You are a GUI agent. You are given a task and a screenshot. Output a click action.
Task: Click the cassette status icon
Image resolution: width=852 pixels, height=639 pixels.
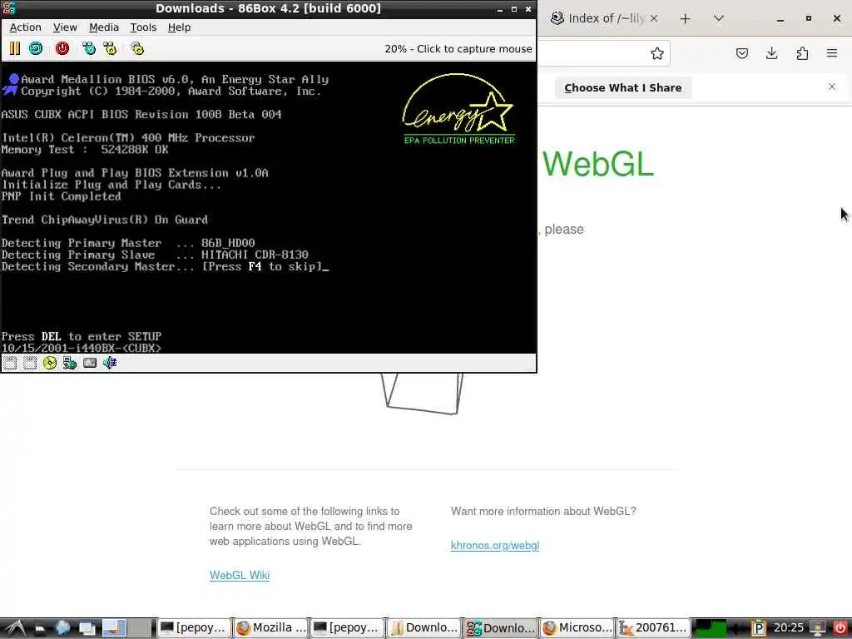90,363
